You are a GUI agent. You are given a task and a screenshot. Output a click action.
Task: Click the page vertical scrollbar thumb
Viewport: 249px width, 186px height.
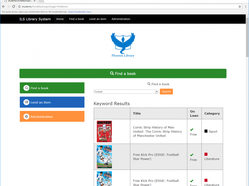247,37
